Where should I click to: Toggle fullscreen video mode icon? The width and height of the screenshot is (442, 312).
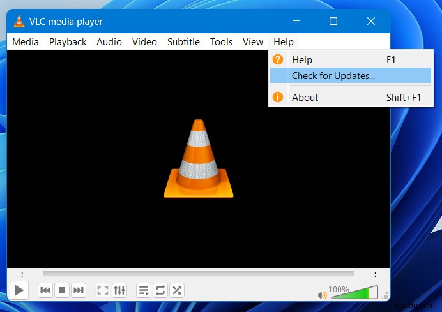point(103,290)
